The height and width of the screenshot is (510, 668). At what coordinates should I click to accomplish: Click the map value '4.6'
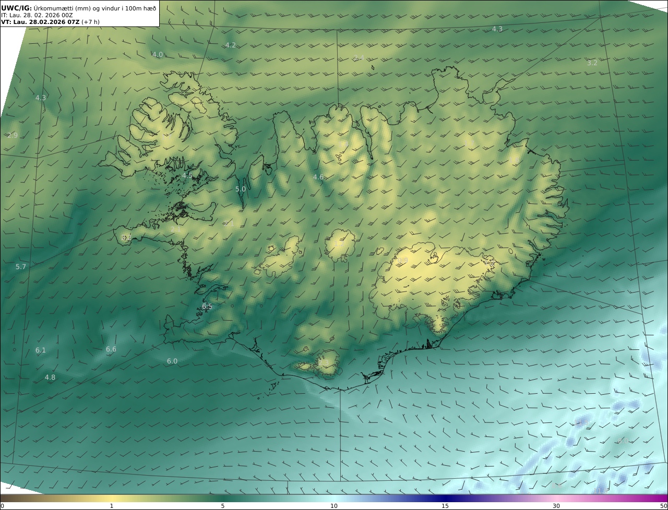point(318,177)
